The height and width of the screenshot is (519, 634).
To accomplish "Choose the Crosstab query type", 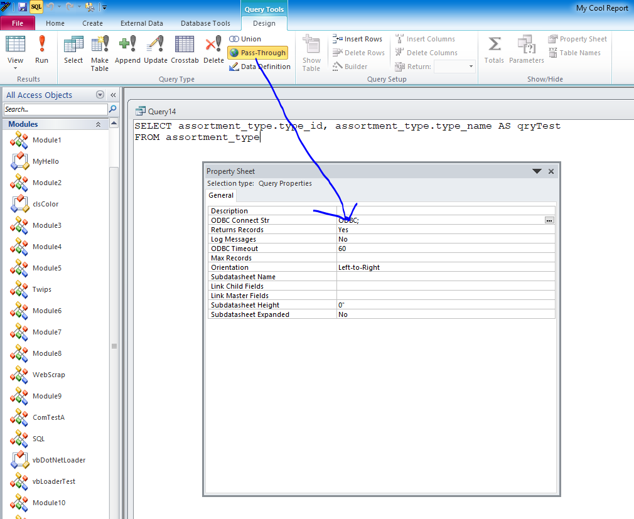I will [x=185, y=50].
